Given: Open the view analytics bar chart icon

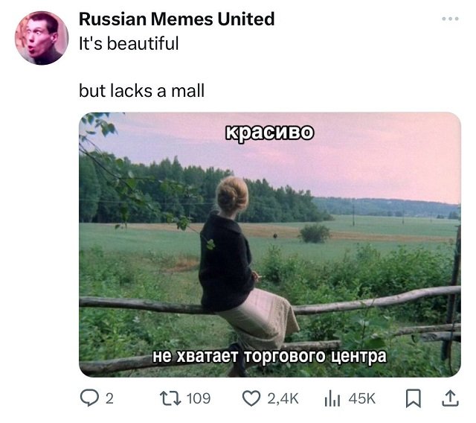Looking at the screenshot, I should coord(332,398).
